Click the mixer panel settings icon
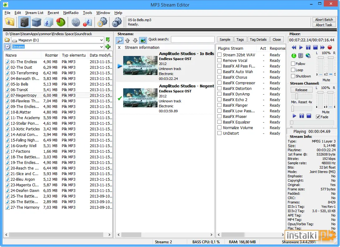Screen dimensions: 340x247 [x=301, y=56]
